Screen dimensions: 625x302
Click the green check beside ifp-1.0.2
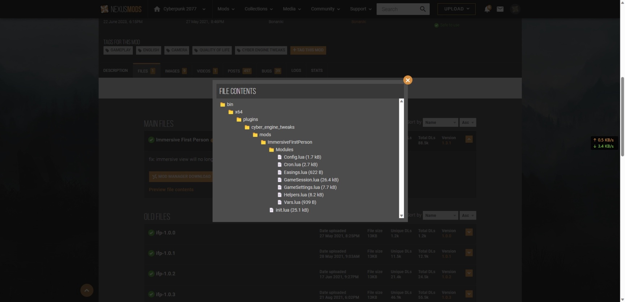151,274
